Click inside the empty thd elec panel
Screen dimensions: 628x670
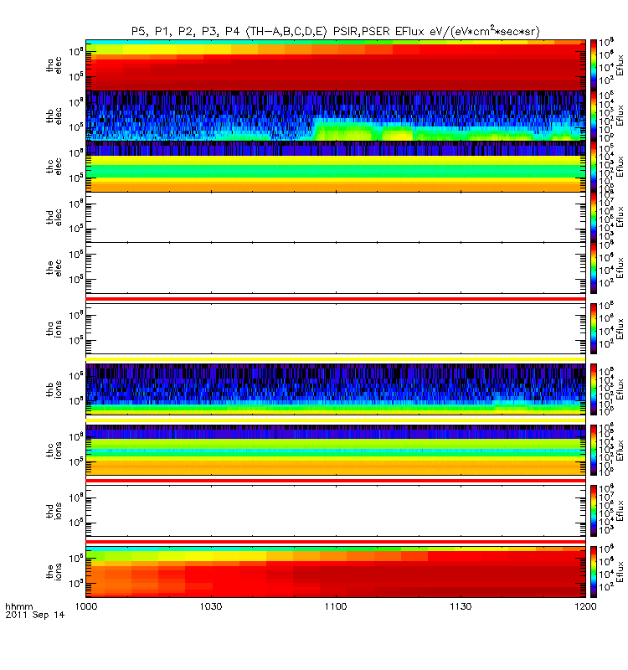[x=336, y=218]
